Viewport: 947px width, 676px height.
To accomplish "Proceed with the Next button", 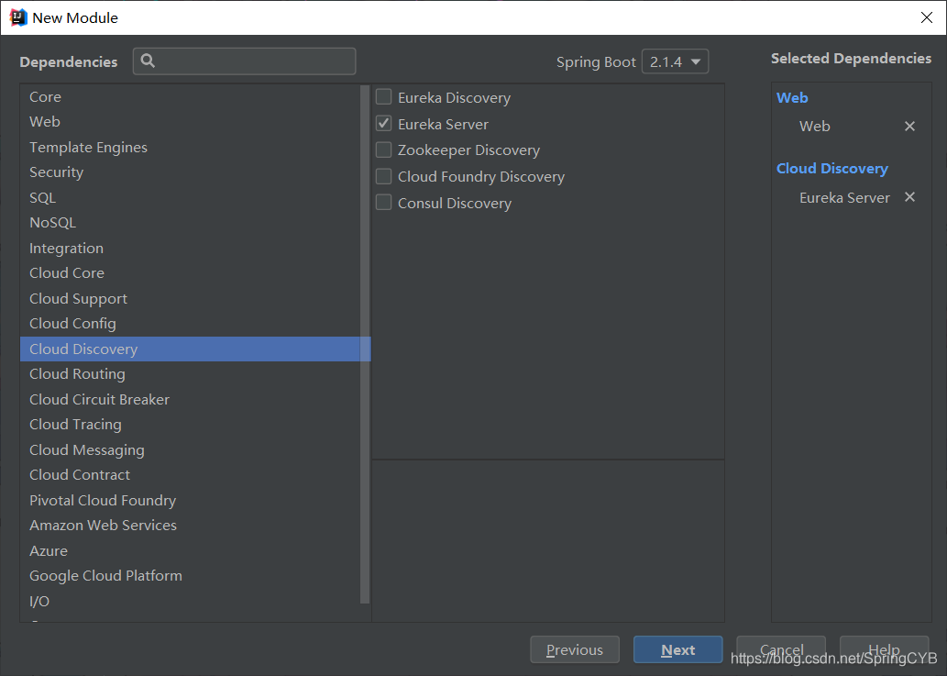I will click(x=677, y=649).
